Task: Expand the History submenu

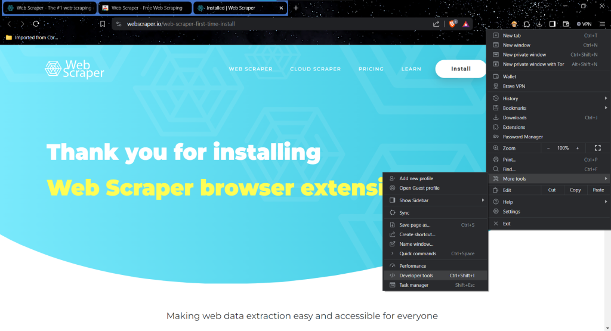Action: pos(548,98)
